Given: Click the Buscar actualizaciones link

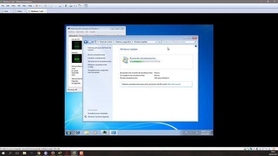Looking at the screenshot, I should (96, 55).
